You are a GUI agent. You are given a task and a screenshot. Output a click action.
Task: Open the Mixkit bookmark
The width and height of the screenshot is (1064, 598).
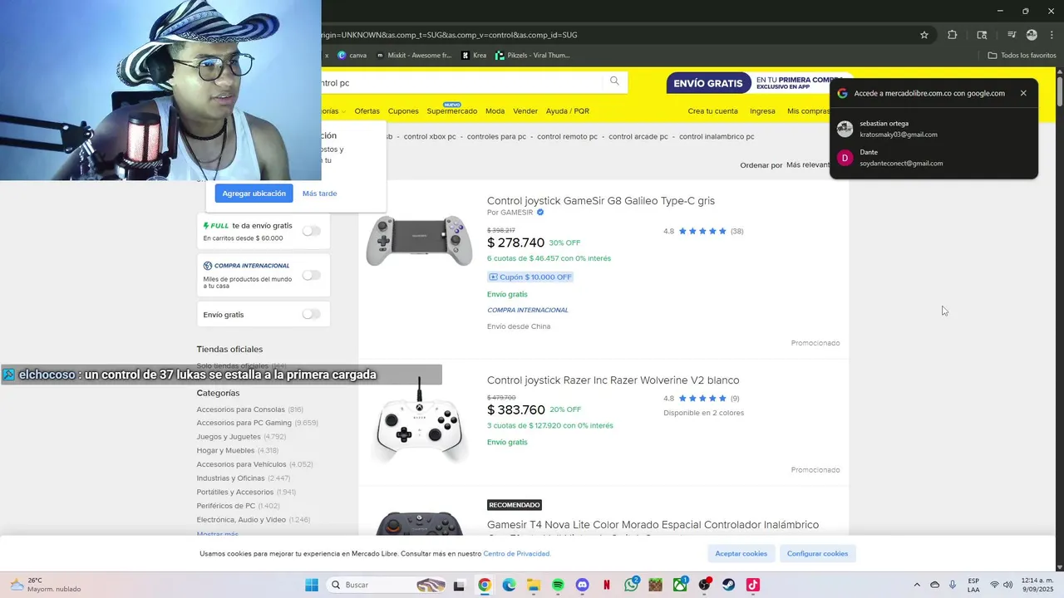tap(414, 56)
